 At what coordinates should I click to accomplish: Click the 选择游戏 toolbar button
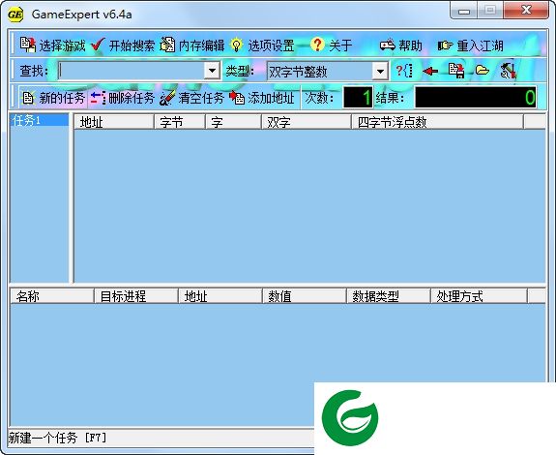[52, 45]
